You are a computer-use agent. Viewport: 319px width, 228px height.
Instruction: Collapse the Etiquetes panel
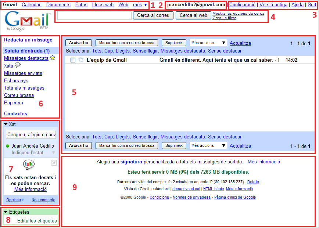(x=6, y=212)
